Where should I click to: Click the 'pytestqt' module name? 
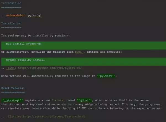35,15
